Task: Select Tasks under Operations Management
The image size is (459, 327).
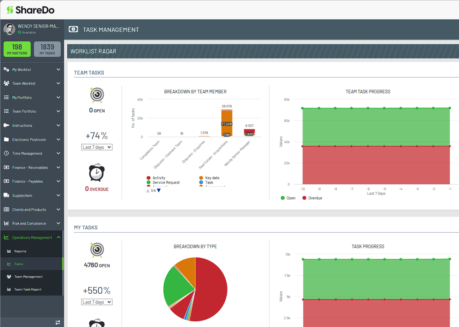Action: tap(23, 264)
